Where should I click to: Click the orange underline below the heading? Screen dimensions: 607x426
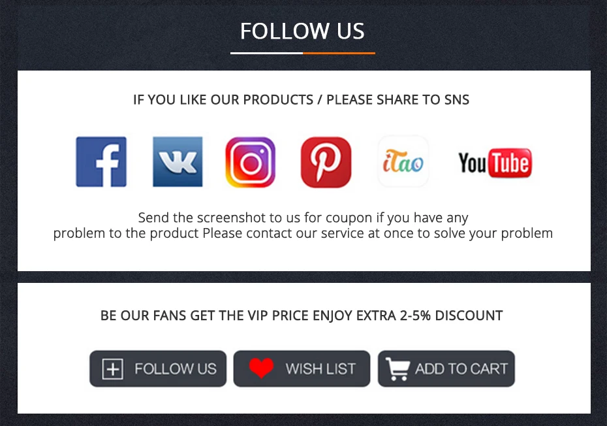(339, 53)
